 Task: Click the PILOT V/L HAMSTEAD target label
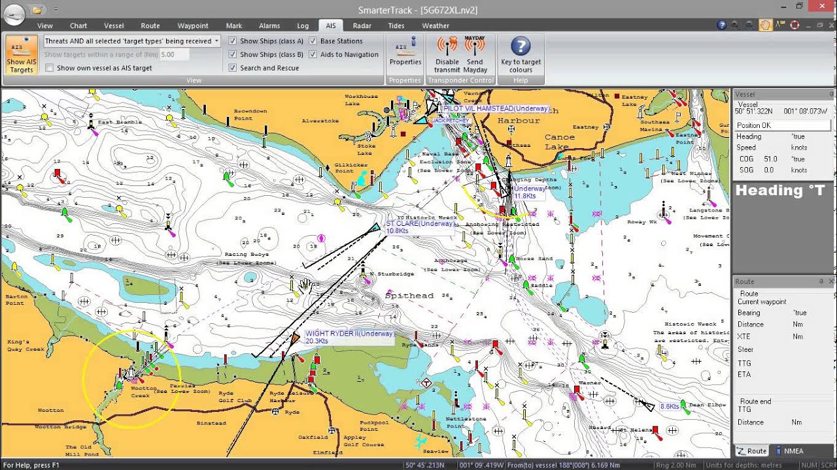pyautogui.click(x=496, y=108)
